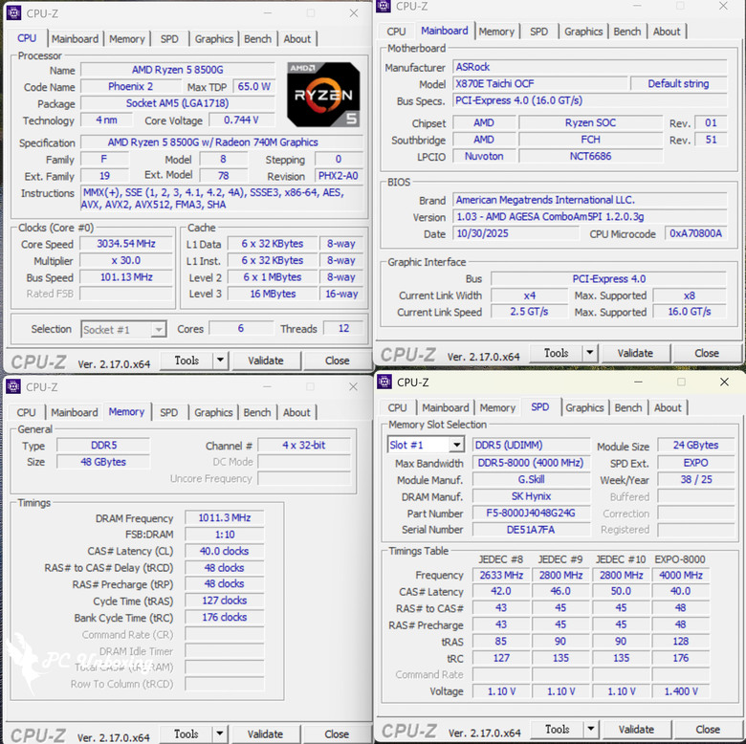Click the memory Size value 48 GBytes
This screenshot has width=746, height=744.
[x=103, y=462]
